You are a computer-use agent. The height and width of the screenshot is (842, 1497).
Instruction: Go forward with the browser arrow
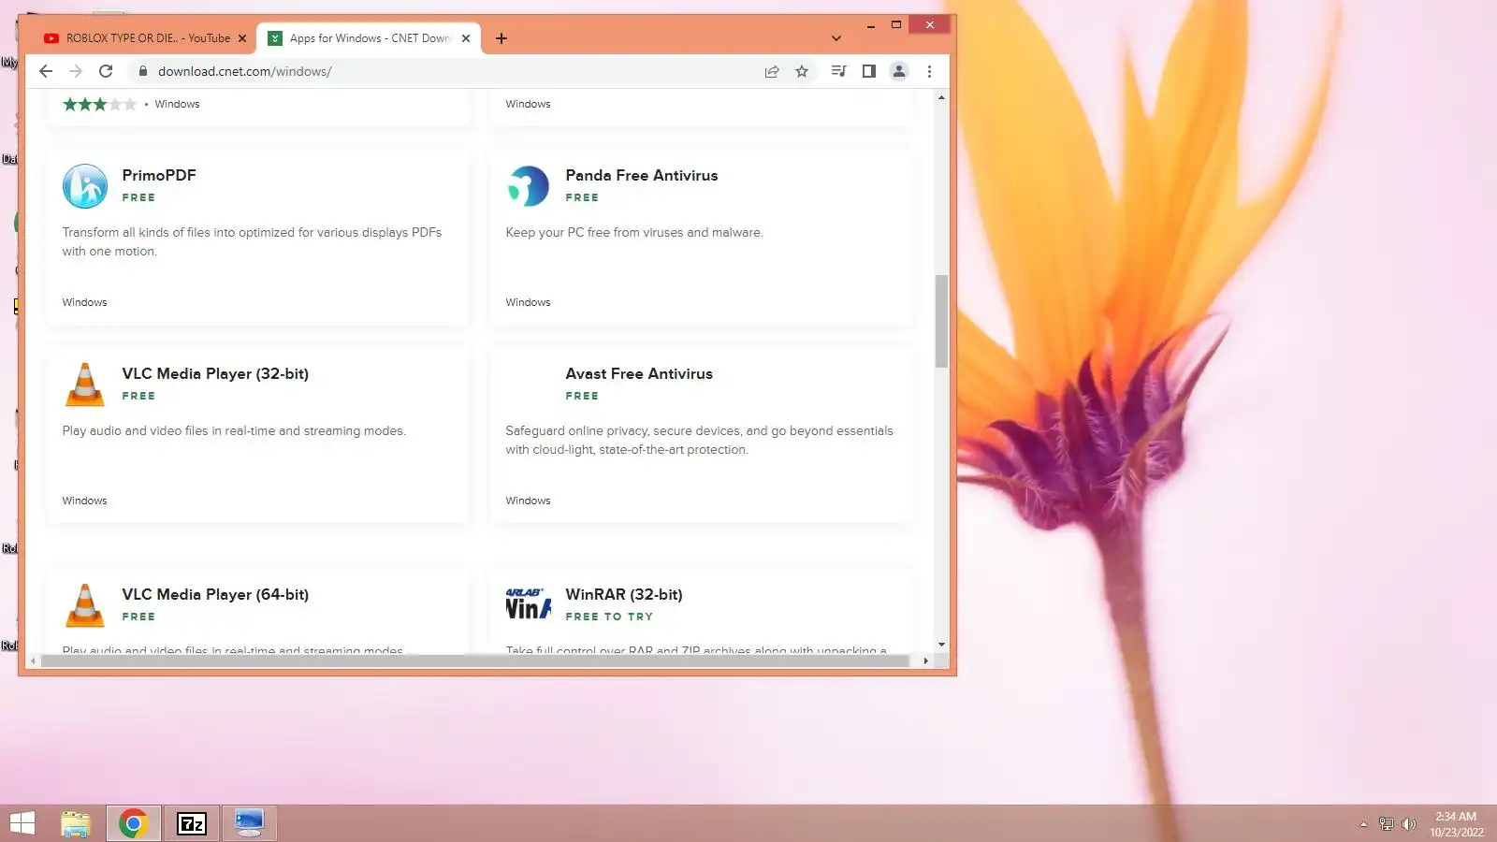coord(76,71)
